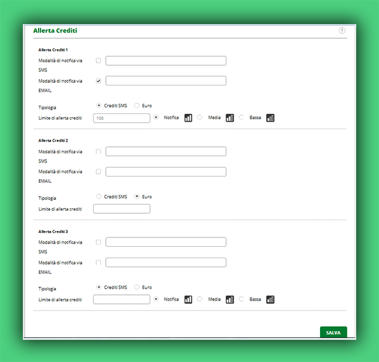Uncheck EMAIL notification checkbox for Allerta Crediti 1

[98, 81]
